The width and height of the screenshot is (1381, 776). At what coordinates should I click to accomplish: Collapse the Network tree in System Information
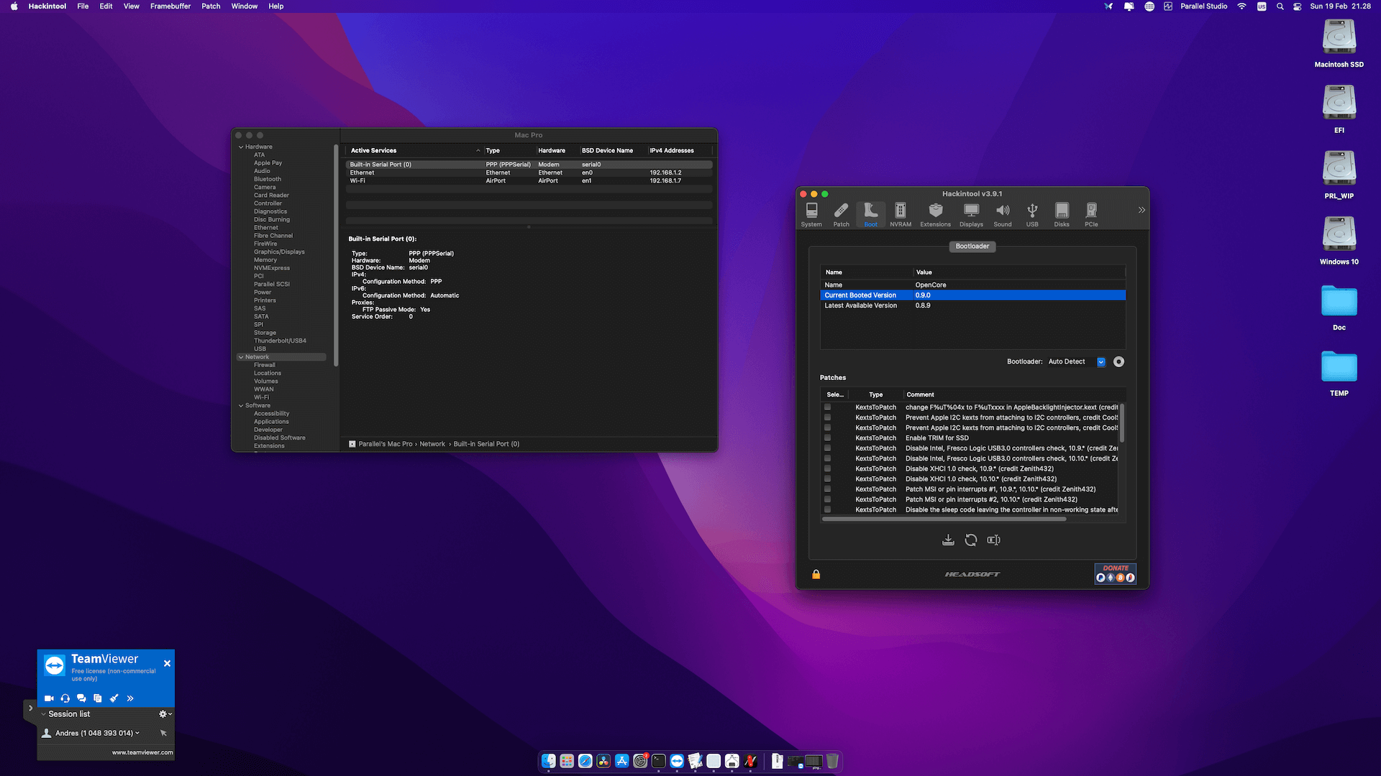click(241, 357)
